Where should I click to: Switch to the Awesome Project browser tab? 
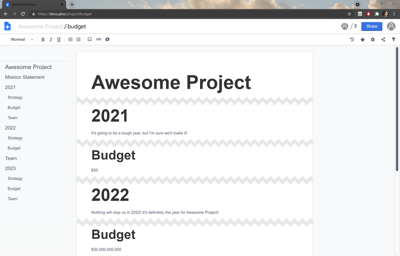34,4
